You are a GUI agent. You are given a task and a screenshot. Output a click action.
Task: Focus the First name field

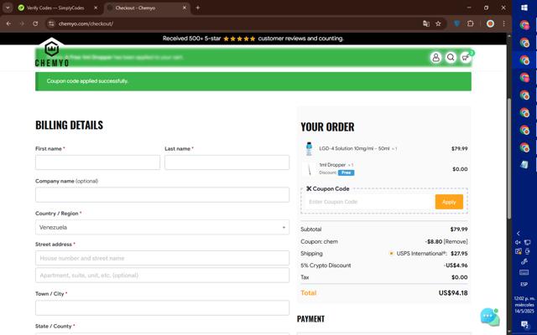tap(97, 162)
